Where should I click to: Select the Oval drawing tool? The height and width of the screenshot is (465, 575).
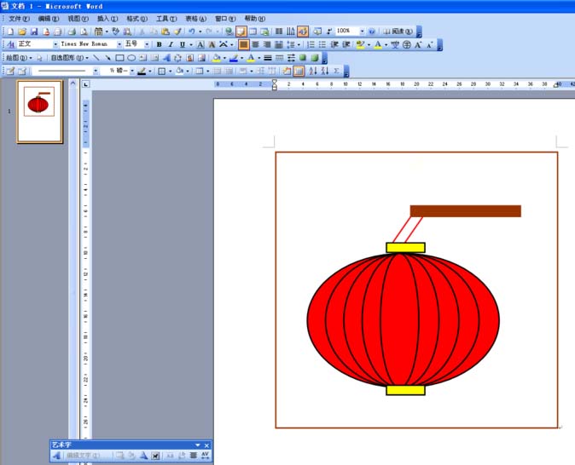tap(131, 58)
